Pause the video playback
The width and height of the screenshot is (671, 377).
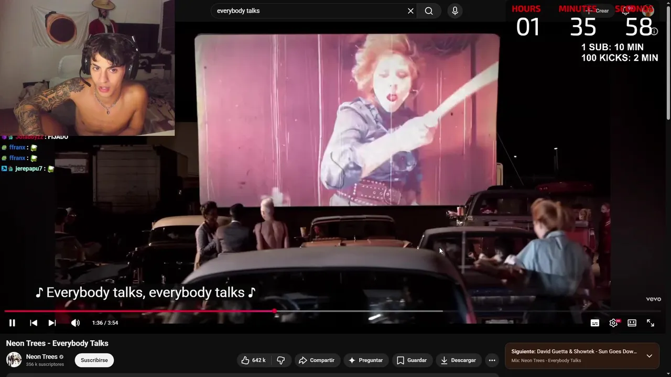12,323
